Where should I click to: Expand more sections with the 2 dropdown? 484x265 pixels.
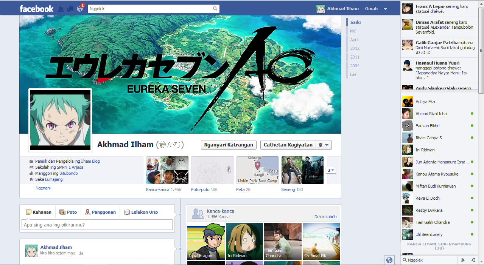tap(331, 170)
